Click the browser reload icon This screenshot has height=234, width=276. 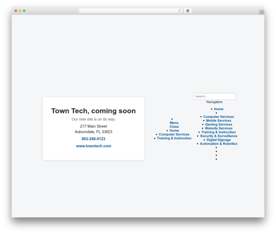[179, 11]
